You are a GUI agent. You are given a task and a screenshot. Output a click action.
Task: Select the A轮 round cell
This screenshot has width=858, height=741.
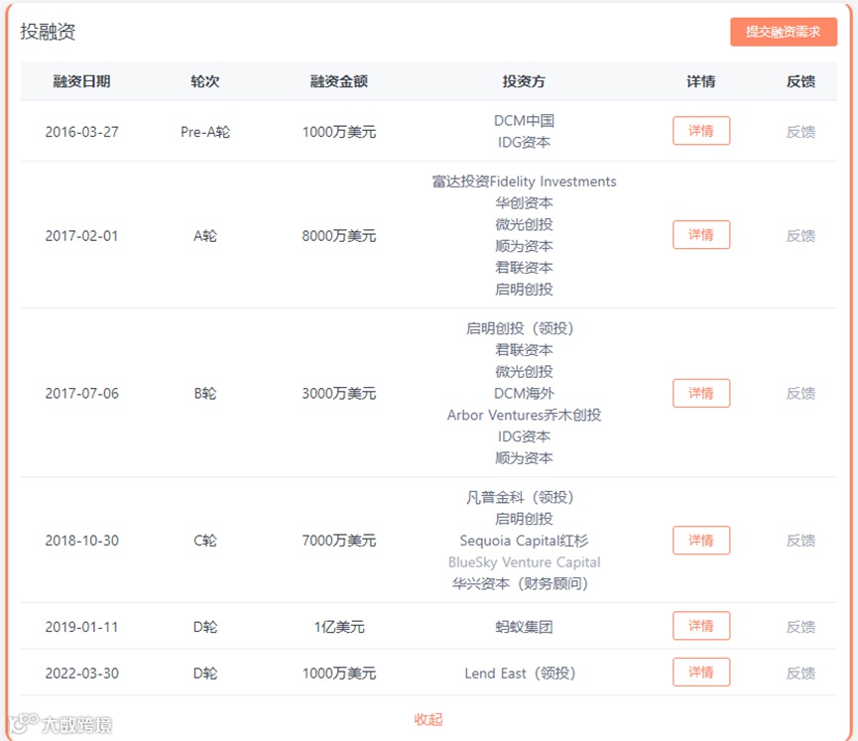pyautogui.click(x=205, y=236)
